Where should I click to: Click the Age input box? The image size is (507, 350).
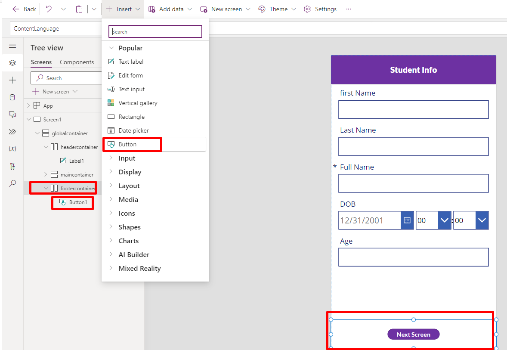pos(413,257)
